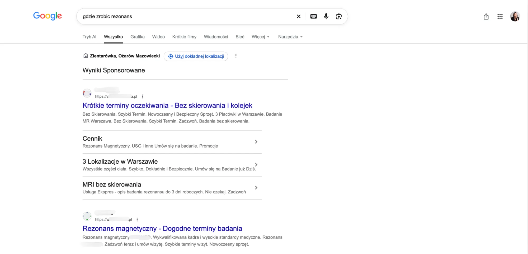Select the Wszystko tab

113,37
